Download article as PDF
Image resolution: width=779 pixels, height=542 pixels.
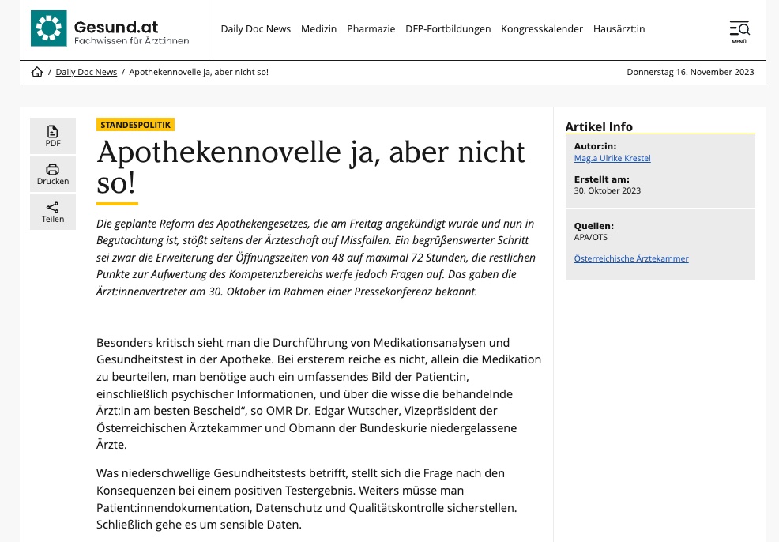(x=53, y=136)
